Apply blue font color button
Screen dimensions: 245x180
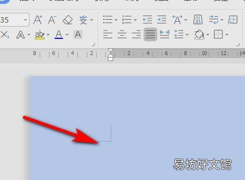point(59,34)
